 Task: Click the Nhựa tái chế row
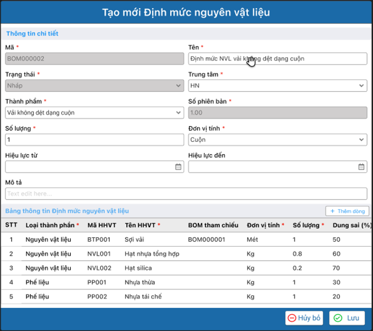click(143, 297)
